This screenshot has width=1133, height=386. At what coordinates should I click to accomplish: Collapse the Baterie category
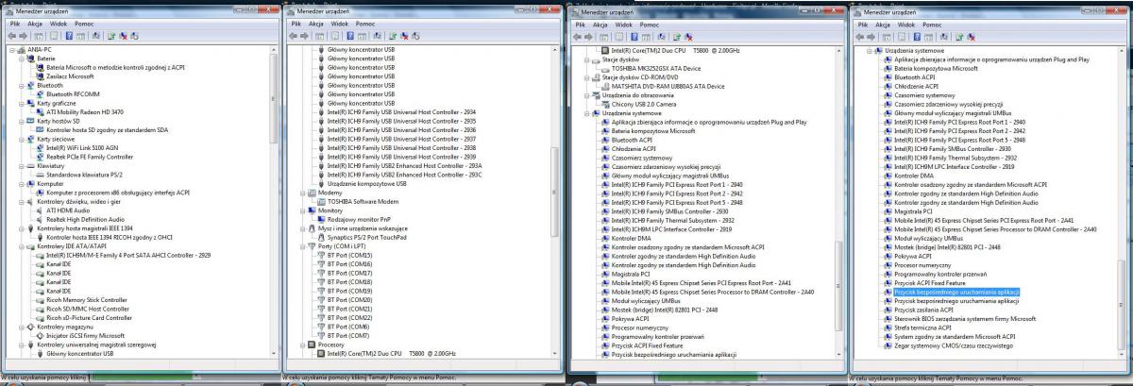click(21, 59)
